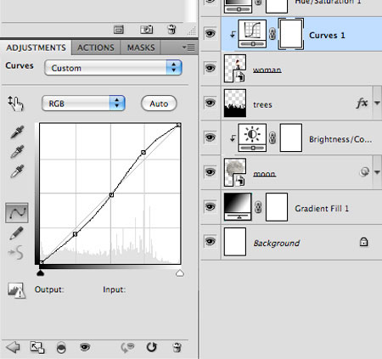Hide the Brightness/Contrast layer
382x359 pixels.
click(210, 137)
